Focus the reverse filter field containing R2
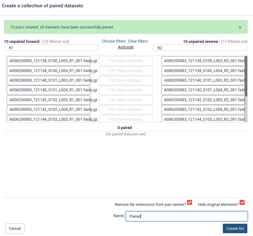This screenshot has height=236, width=253. (200, 48)
